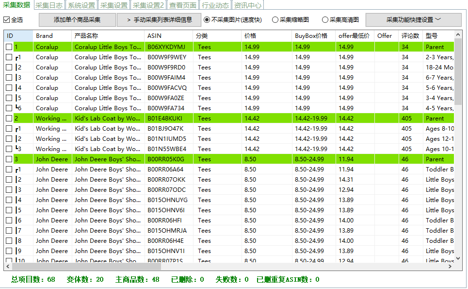This screenshot has width=468, height=289.
Task: Tick the checkbox for Kid's Lab Coat parent row
Action: tap(9, 119)
